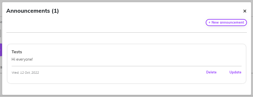Screen dimensions: 253x97
Task: Select the Tests announcement title
Action: click(x=17, y=52)
